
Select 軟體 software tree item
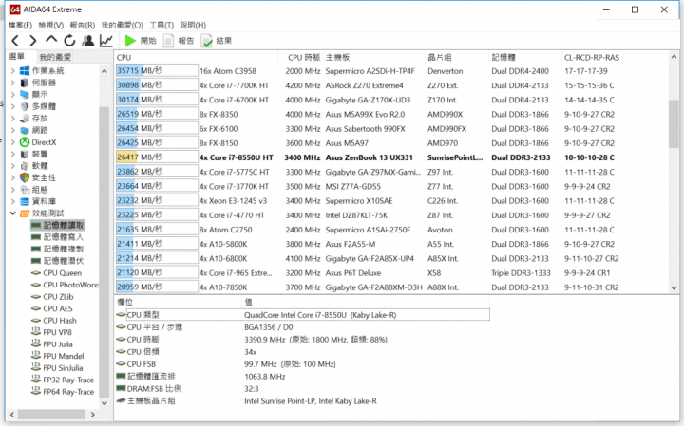(x=34, y=165)
